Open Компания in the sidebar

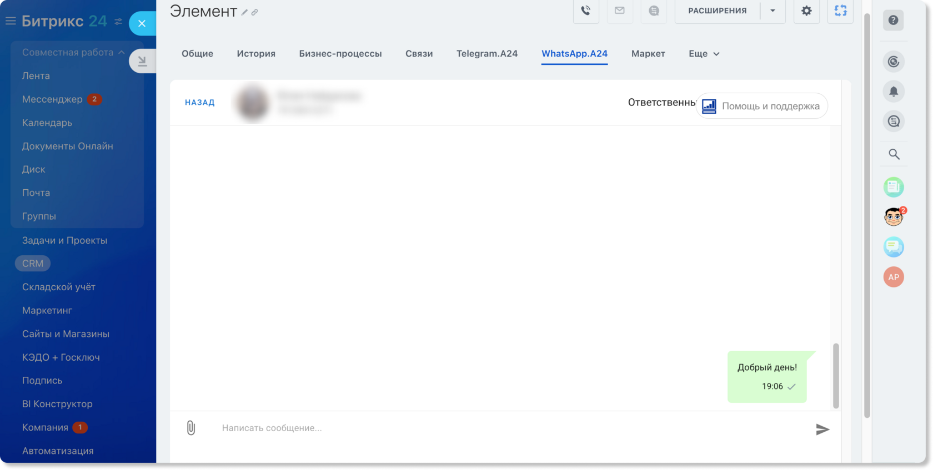pyautogui.click(x=45, y=427)
